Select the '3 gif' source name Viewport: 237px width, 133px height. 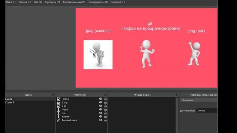[64, 106]
